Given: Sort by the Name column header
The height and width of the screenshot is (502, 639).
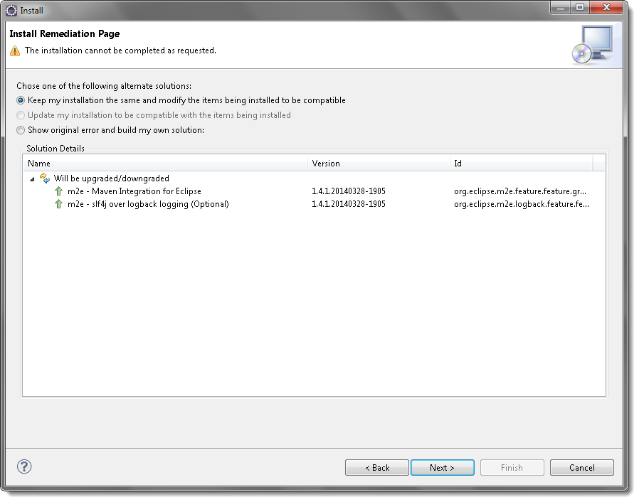Looking at the screenshot, I should (166, 164).
